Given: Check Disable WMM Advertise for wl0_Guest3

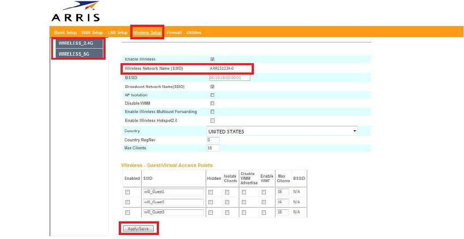Looking at the screenshot, I should (x=244, y=212).
